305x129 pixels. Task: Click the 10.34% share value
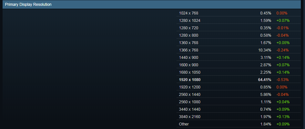264,50
